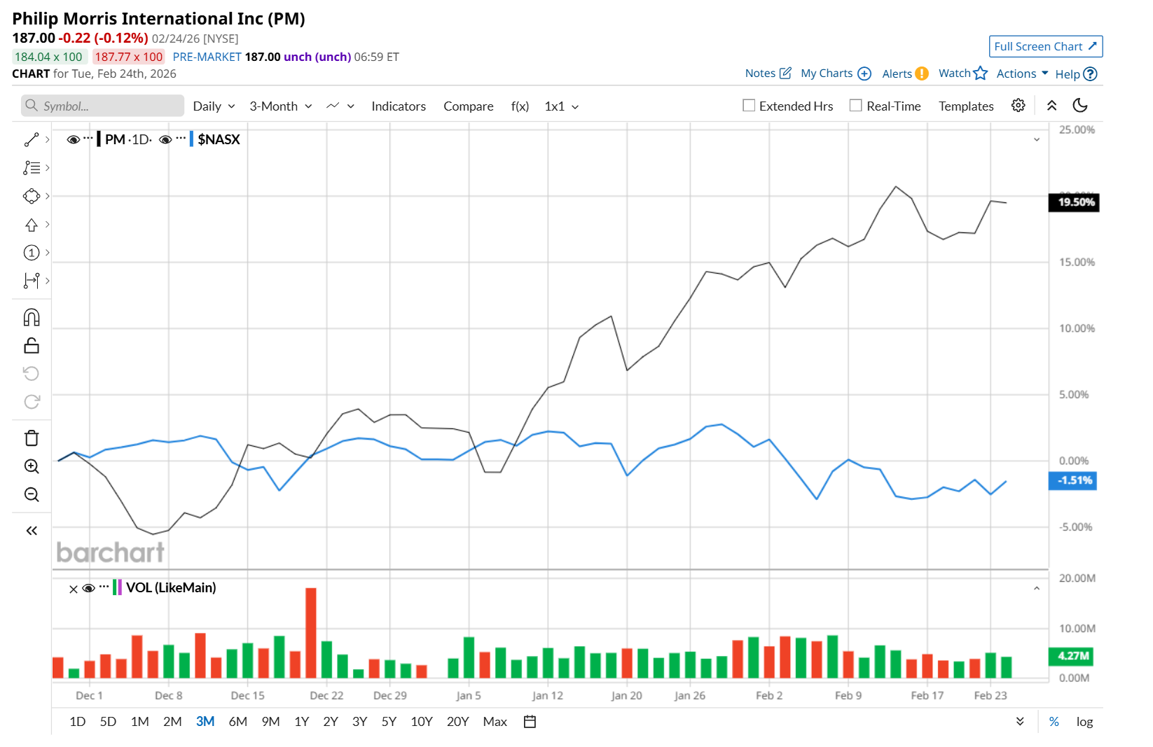Select the 3M time range
The width and height of the screenshot is (1153, 747).
click(x=205, y=722)
